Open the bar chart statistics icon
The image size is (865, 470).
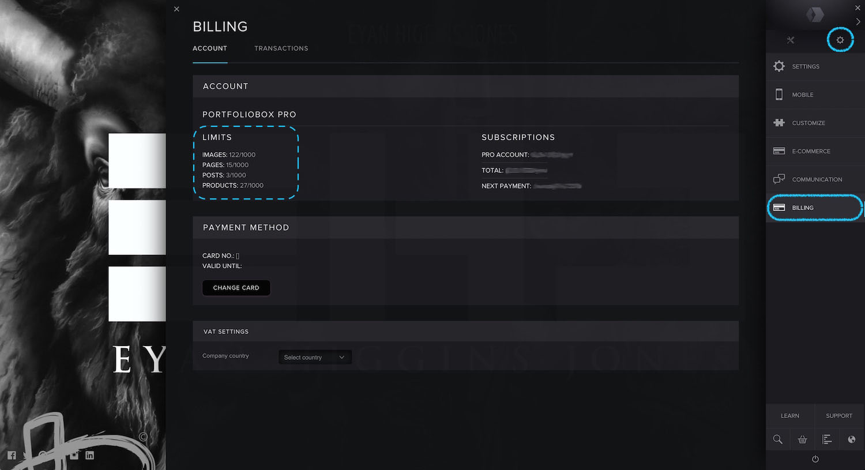tap(827, 439)
